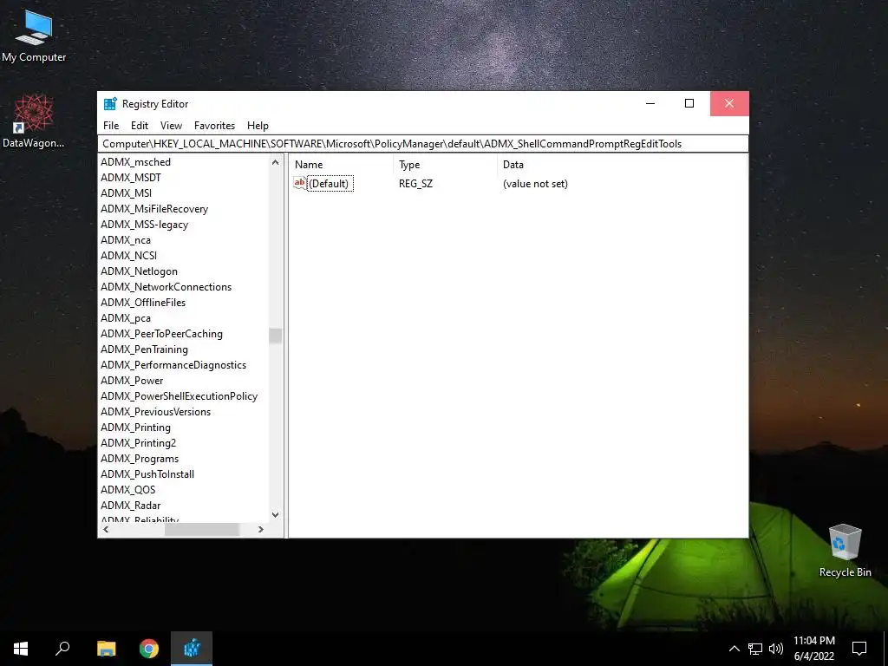Select ADMX_Printing2 key
This screenshot has height=666, width=888.
[138, 443]
